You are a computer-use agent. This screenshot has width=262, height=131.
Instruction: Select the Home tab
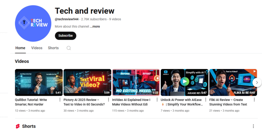[x=20, y=48]
